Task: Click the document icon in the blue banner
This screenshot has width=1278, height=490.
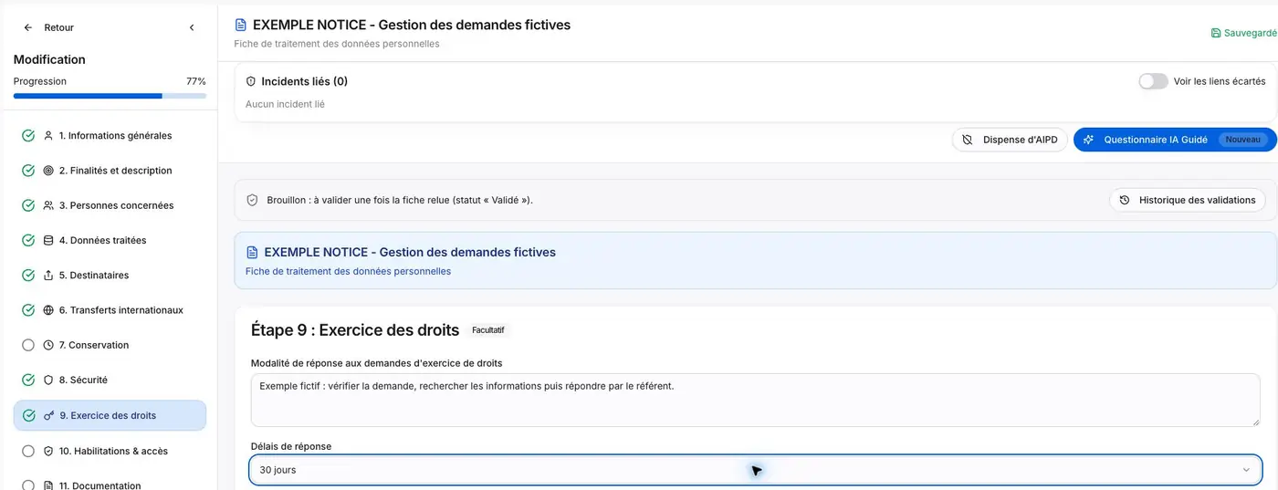Action: (252, 252)
